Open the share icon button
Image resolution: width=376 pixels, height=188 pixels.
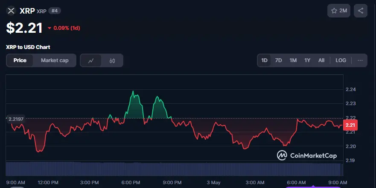coord(360,11)
